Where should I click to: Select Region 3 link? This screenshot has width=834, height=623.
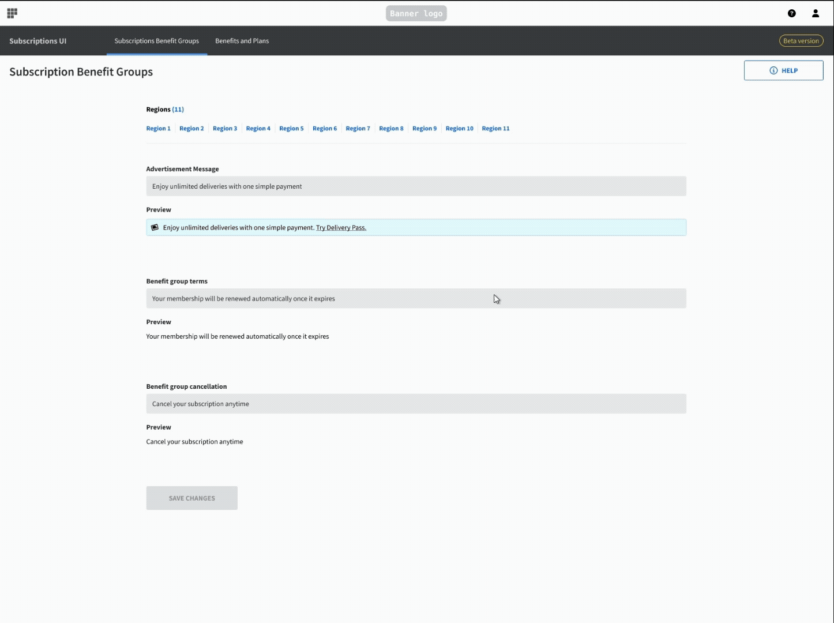pos(225,129)
